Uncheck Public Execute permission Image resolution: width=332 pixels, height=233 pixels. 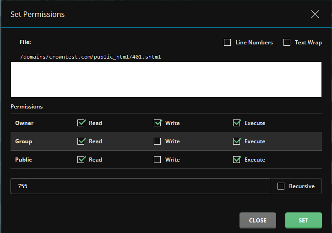click(237, 160)
